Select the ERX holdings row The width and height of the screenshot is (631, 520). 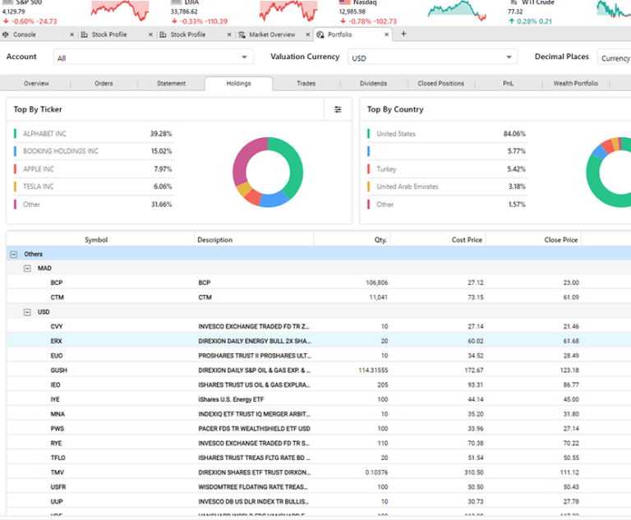pos(57,340)
